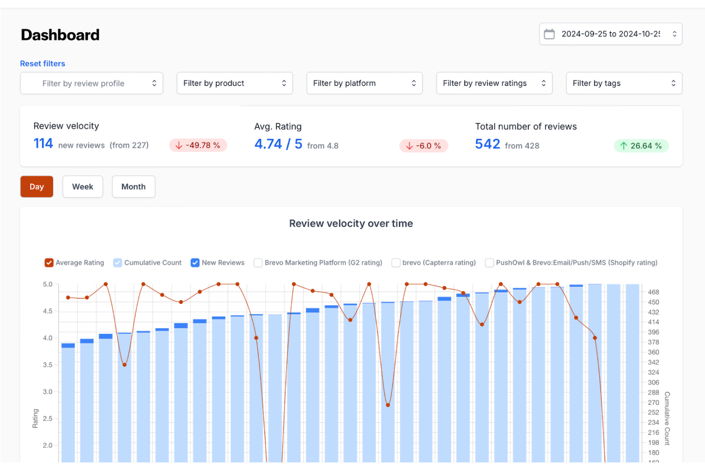705x470 pixels.
Task: Click the Rating axis label
Action: coord(35,418)
